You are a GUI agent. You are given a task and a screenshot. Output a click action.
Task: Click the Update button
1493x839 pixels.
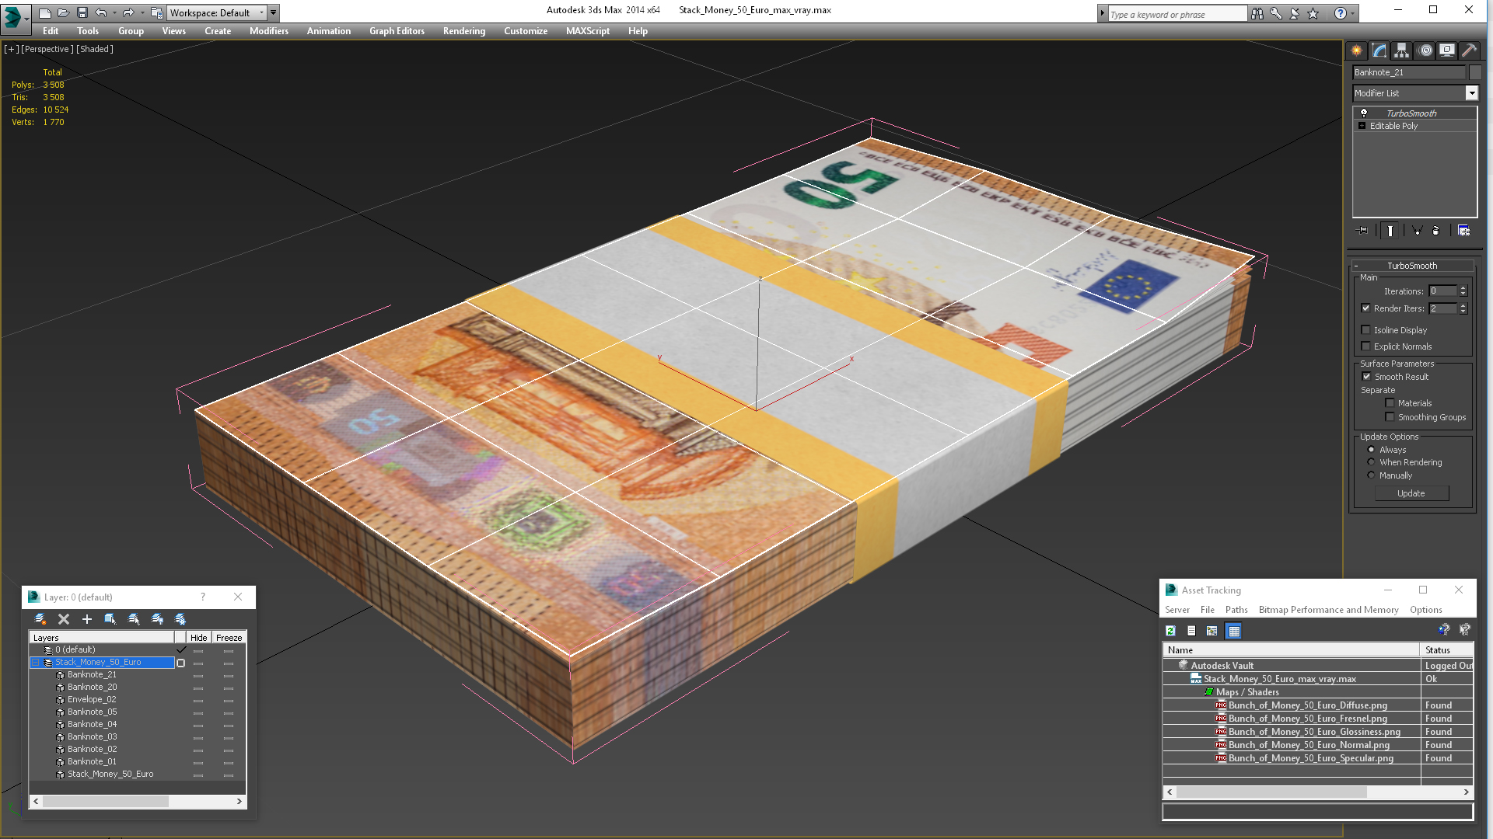click(x=1411, y=493)
